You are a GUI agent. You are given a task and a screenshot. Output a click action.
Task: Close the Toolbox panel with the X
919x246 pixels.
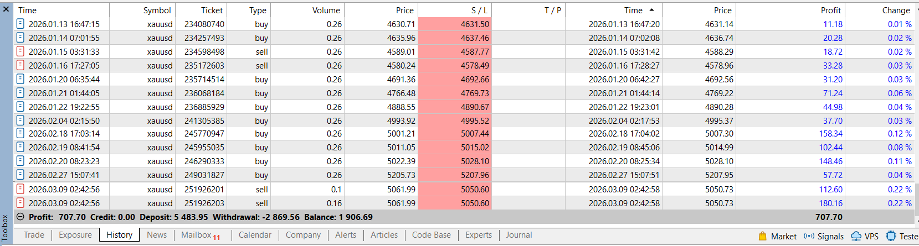[x=6, y=9]
